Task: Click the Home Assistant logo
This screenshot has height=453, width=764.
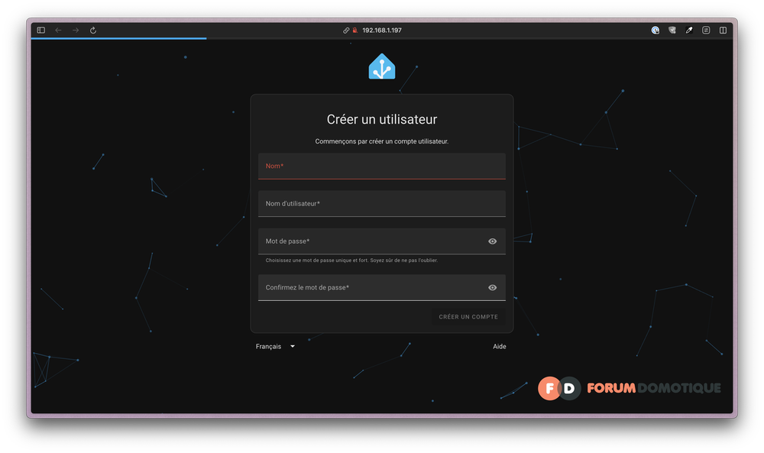Action: point(382,66)
